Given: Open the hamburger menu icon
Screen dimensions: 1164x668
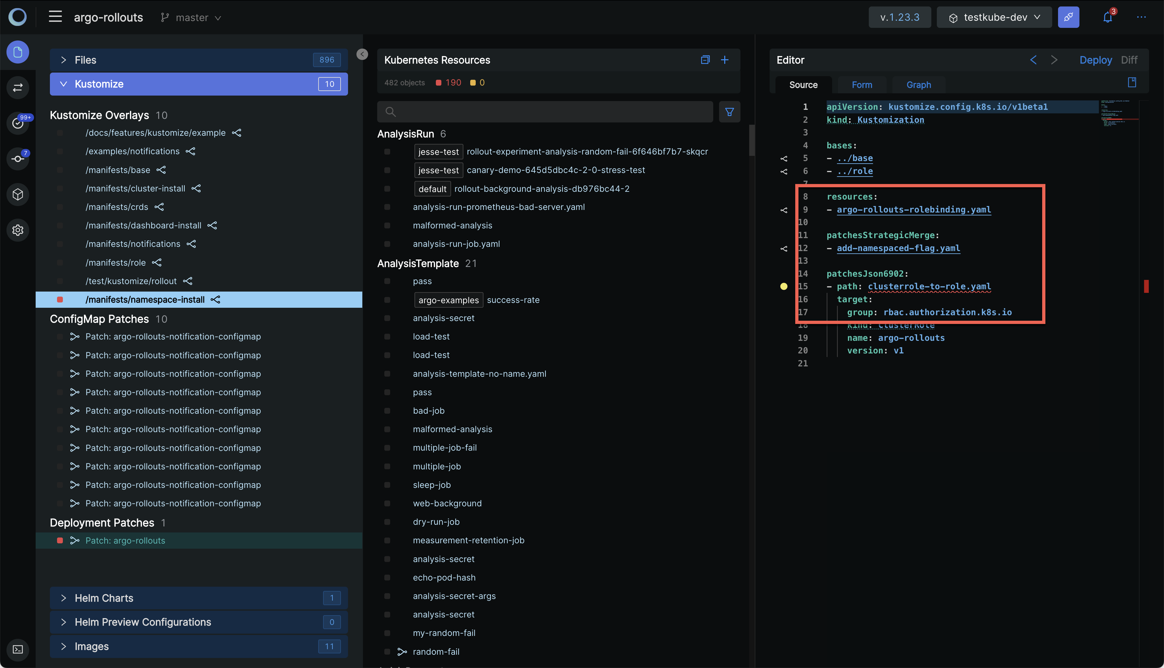Looking at the screenshot, I should pos(55,17).
